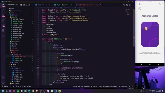The height and width of the screenshot is (93, 165).
Task: Click src breadcrumb in editor path
Action: pos(37,8)
